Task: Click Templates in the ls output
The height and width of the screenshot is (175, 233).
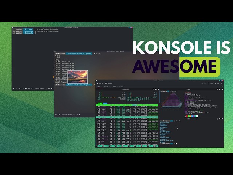Action: (x=163, y=139)
